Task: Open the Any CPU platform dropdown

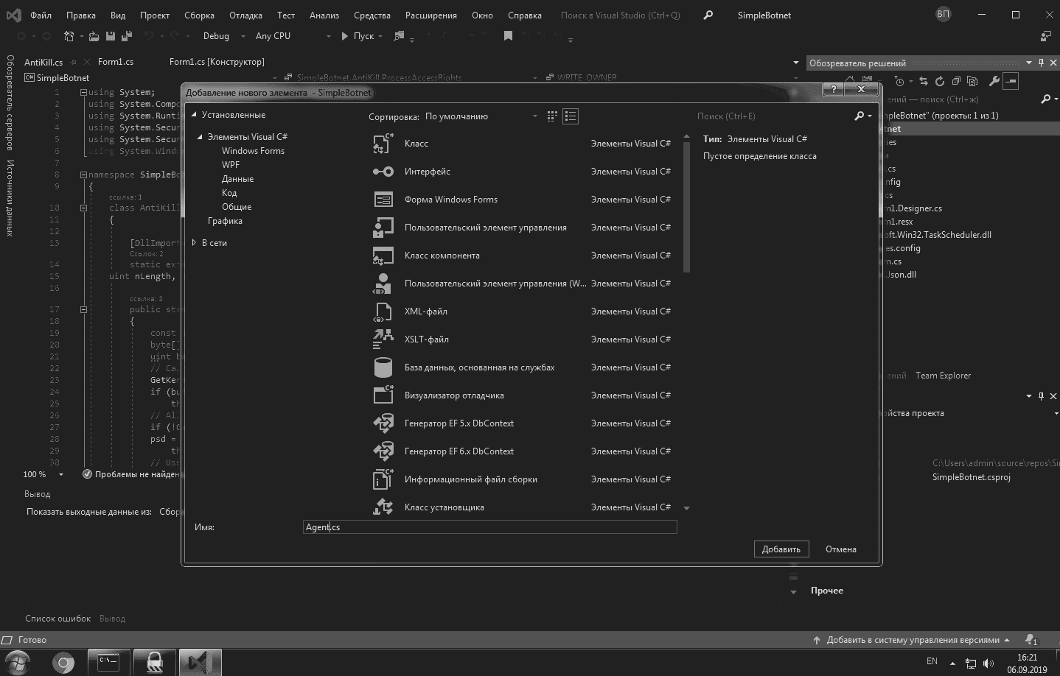Action: [x=293, y=36]
